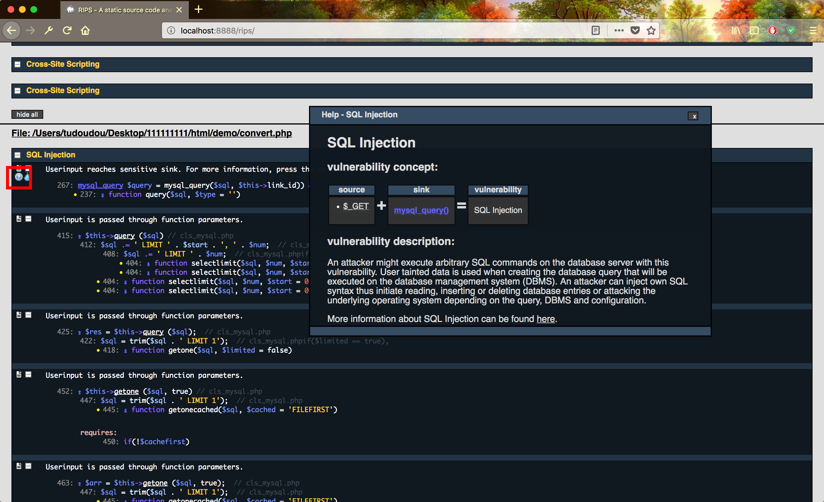824x502 pixels.
Task: Reload the RIPS page
Action: click(67, 30)
